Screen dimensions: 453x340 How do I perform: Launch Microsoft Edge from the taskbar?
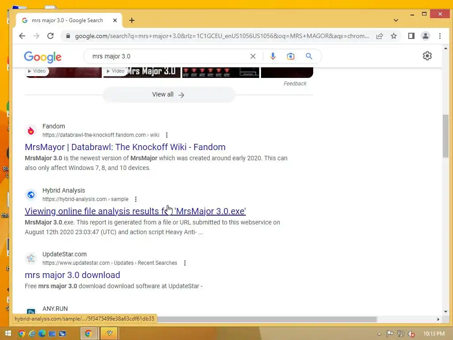42,334
